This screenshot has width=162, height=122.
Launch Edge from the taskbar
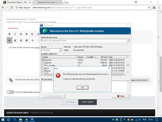click(x=15, y=119)
